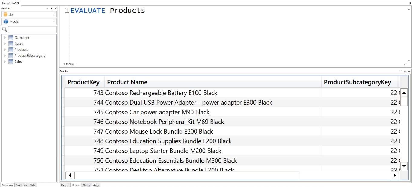
Task: Select 'Contoso Education Supplies Bundle E200 Black'
Action: 232,141
